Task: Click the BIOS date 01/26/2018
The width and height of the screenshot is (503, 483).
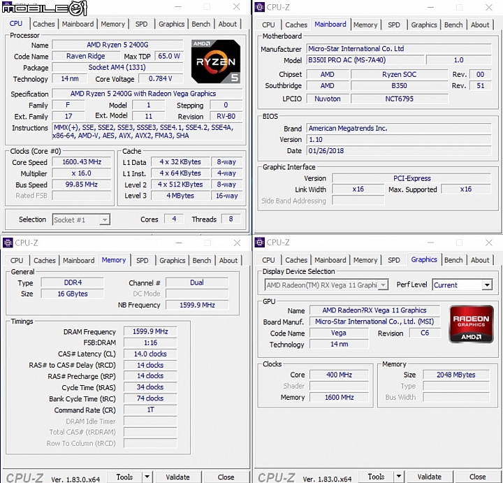Action: (x=399, y=151)
